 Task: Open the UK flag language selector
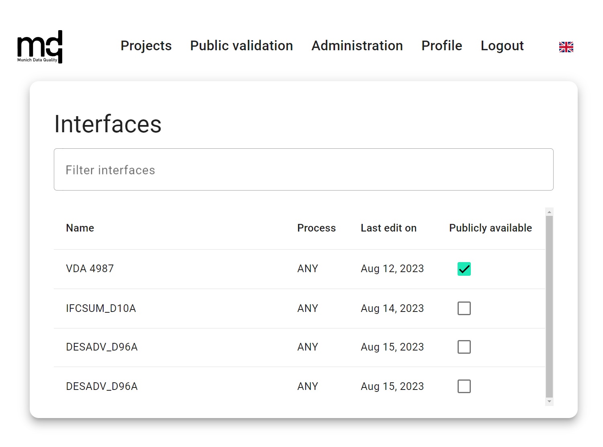click(566, 47)
